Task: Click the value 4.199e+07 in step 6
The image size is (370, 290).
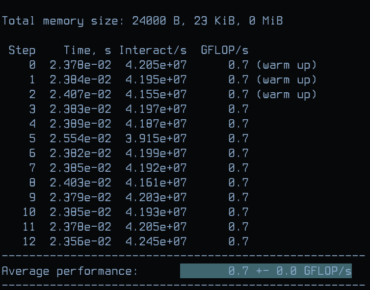Action: 156,154
